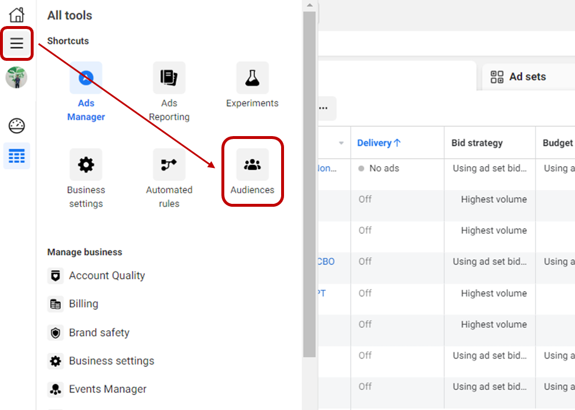The width and height of the screenshot is (575, 410).
Task: Open Events Manager list item
Action: click(x=97, y=389)
